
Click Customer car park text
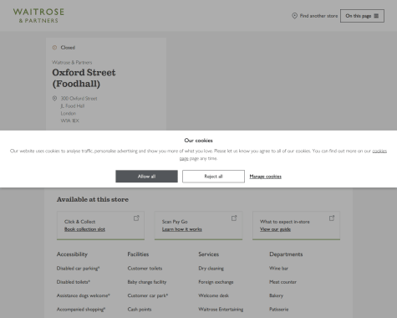click(148, 295)
